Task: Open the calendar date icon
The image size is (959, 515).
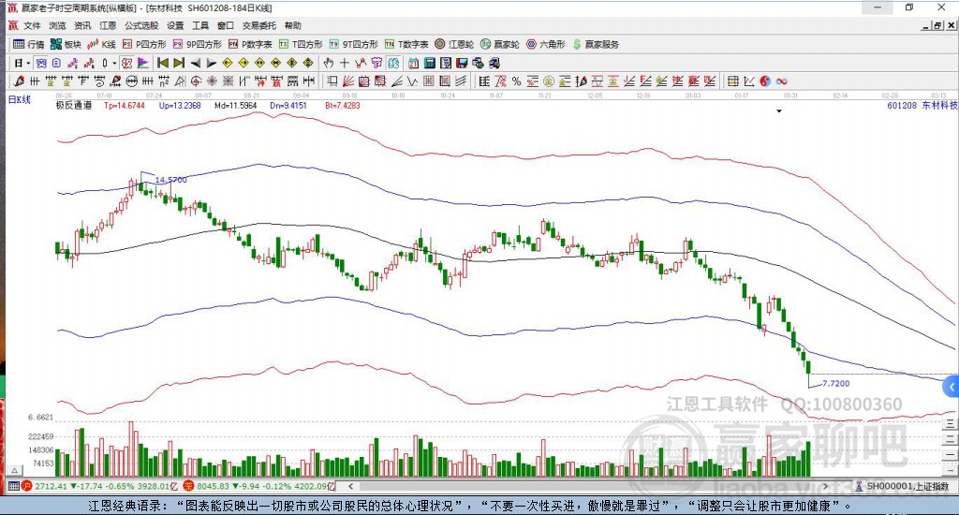Action: tap(413, 63)
